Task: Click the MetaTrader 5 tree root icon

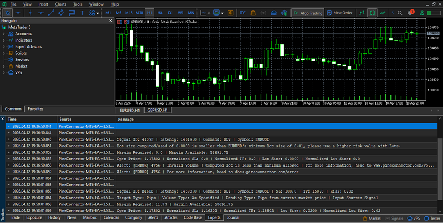Action: click(4, 27)
